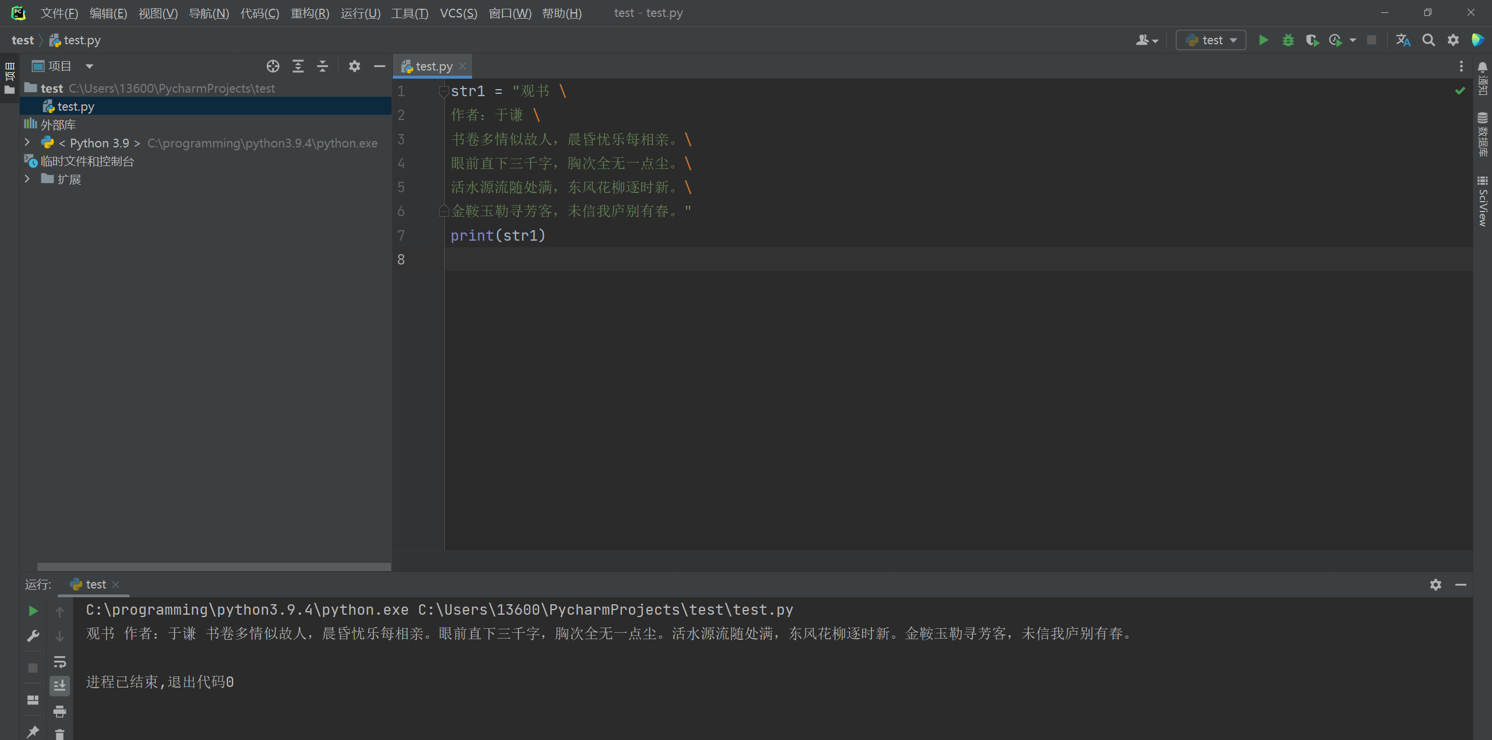Screen dimensions: 1492x740
Task: Open IDE settings gear in top toolbar
Action: [1453, 40]
